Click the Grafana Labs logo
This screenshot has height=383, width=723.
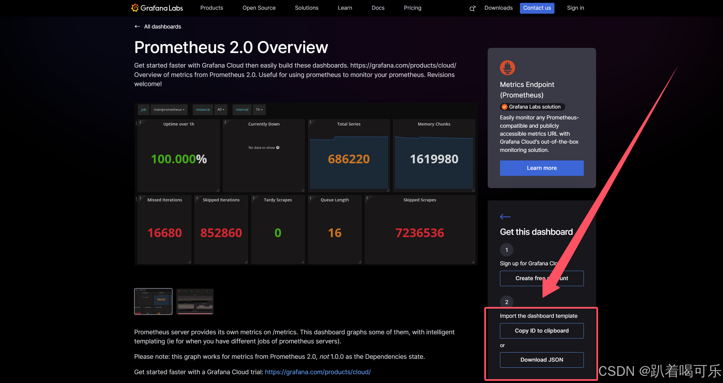(x=157, y=8)
